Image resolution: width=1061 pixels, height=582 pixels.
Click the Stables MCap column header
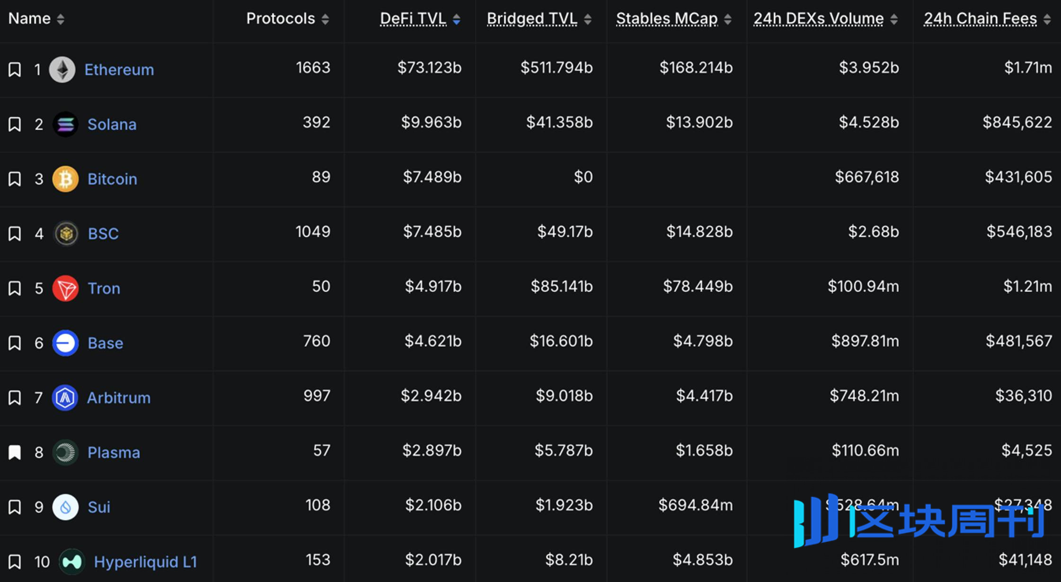pos(667,18)
